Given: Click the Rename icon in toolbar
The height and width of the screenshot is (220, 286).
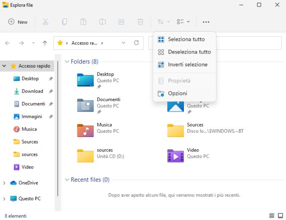Looking at the screenshot, I should click(x=103, y=22).
